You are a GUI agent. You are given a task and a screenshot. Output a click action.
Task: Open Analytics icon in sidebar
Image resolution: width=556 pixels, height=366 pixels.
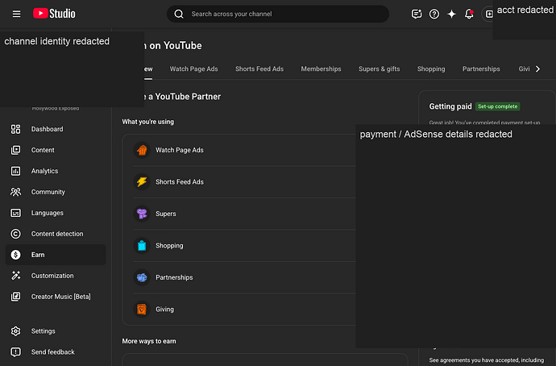click(15, 171)
